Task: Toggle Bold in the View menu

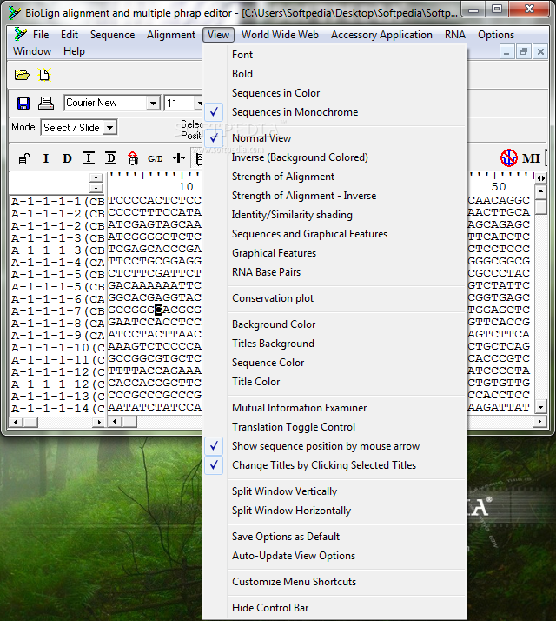Action: [x=242, y=74]
